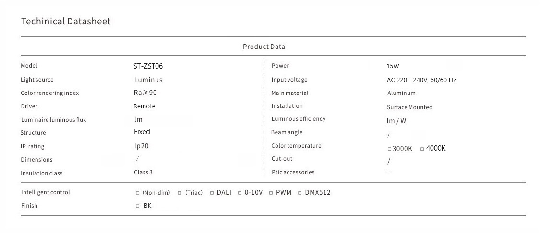Click the Luminus light source value

(x=148, y=80)
